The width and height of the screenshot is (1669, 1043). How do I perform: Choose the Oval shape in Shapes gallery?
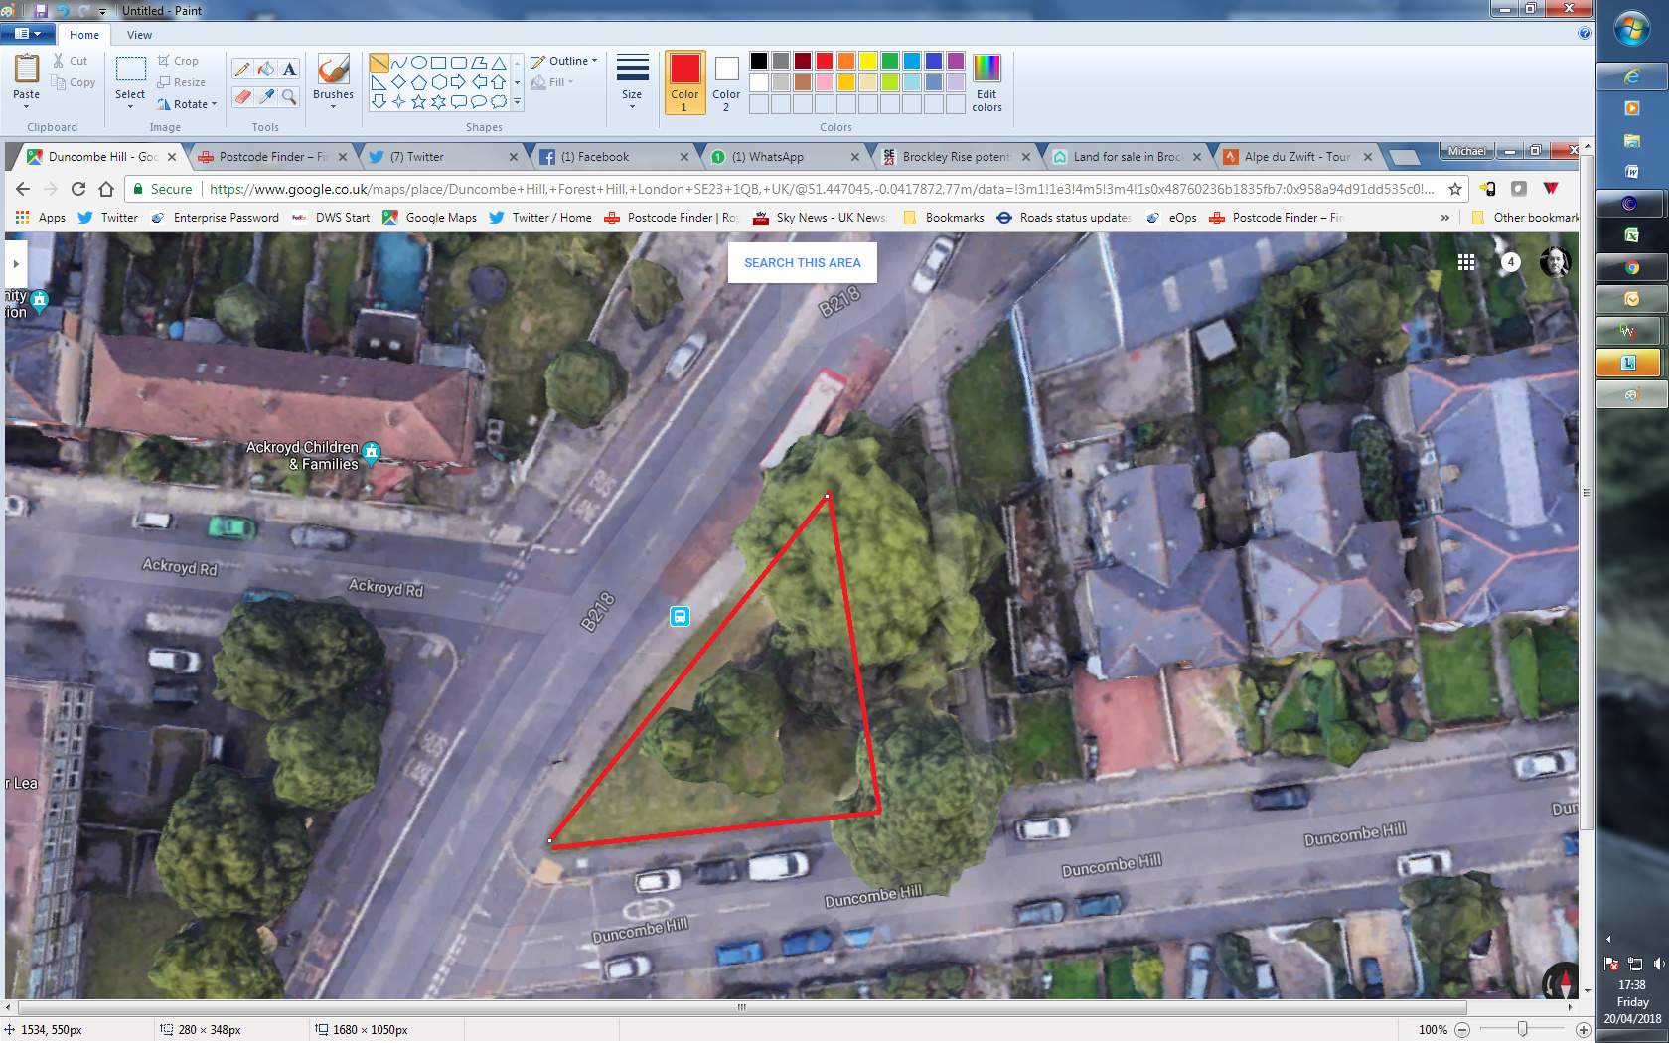(x=419, y=63)
